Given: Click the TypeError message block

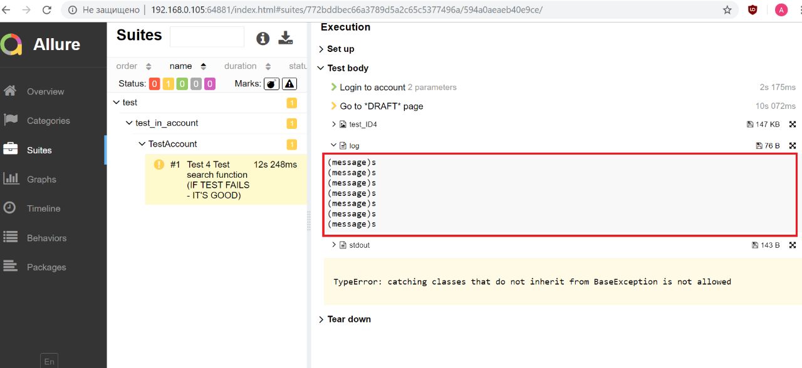Looking at the screenshot, I should [x=563, y=282].
